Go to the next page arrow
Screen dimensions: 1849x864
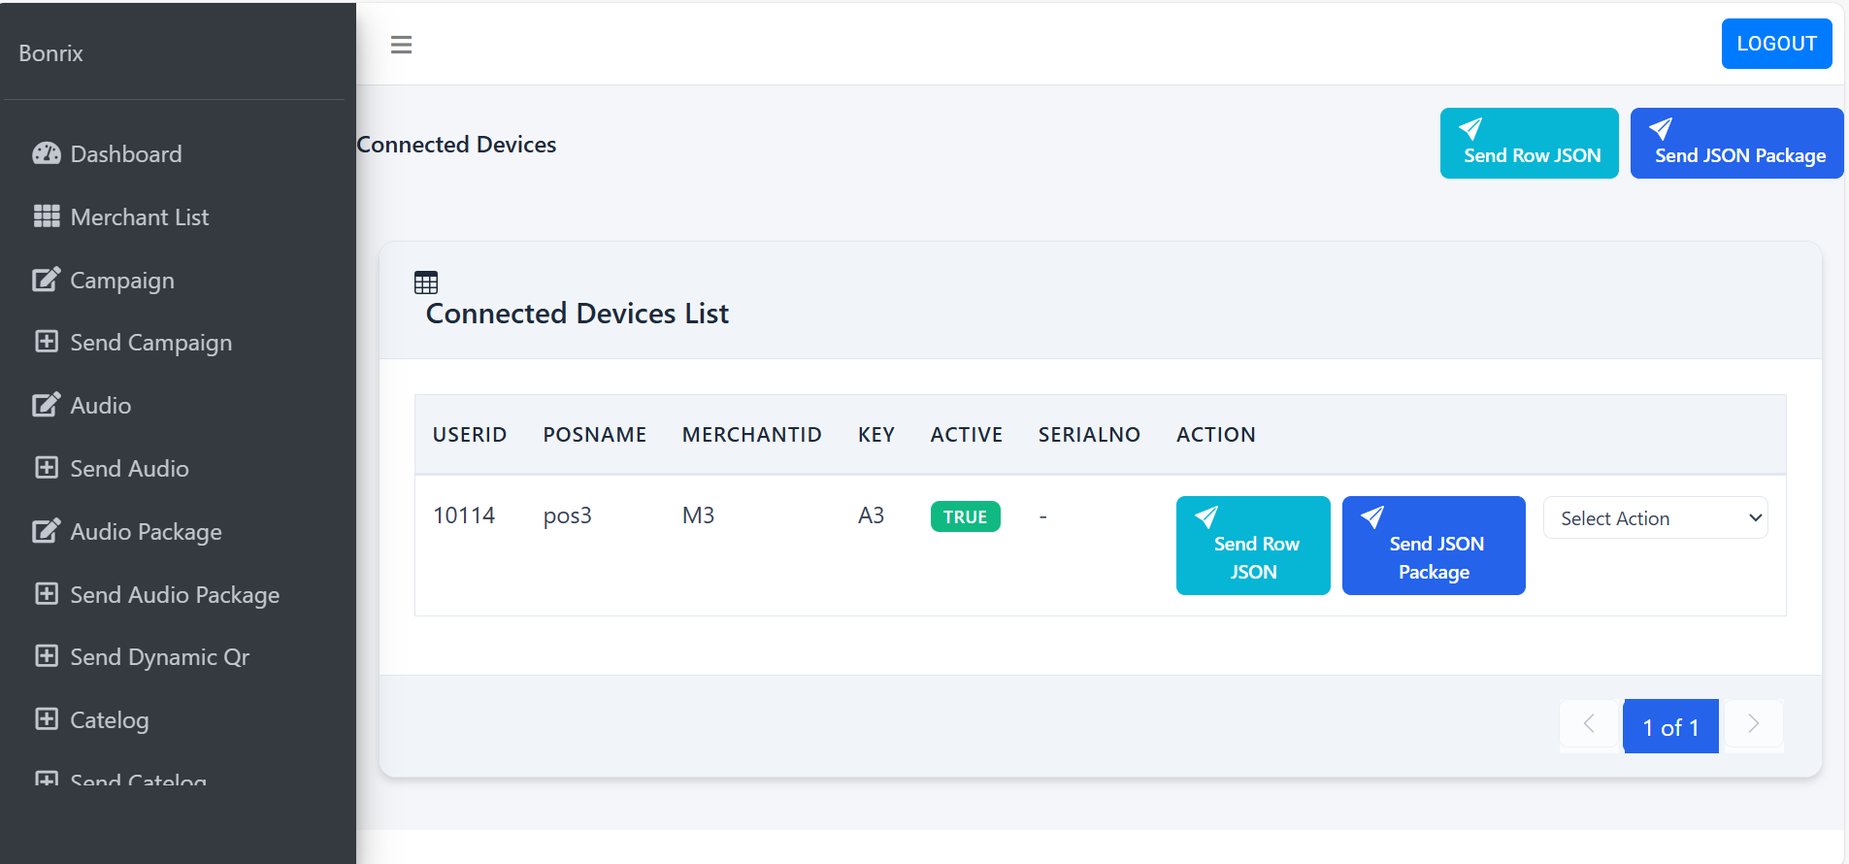tap(1753, 725)
